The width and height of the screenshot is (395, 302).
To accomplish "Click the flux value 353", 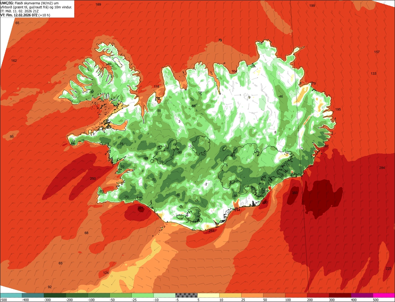I will 295,193.
